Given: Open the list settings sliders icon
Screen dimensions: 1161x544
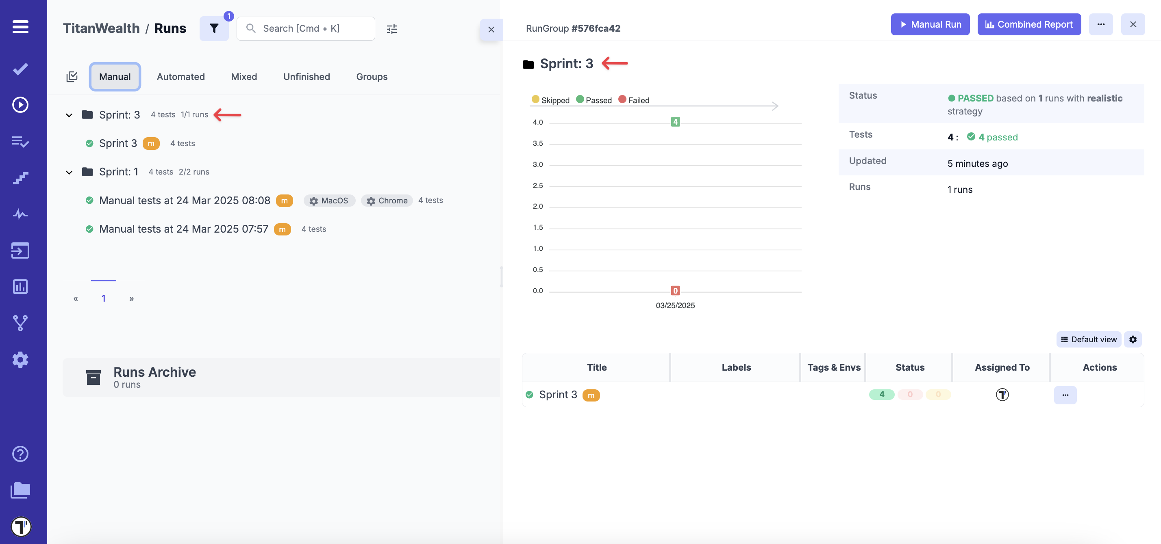Looking at the screenshot, I should (x=391, y=29).
